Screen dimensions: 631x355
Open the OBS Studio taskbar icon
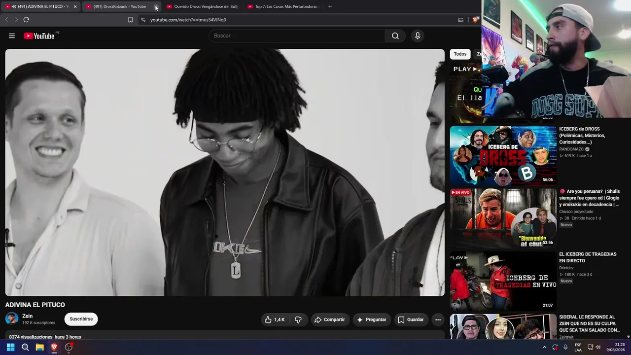pos(69,347)
